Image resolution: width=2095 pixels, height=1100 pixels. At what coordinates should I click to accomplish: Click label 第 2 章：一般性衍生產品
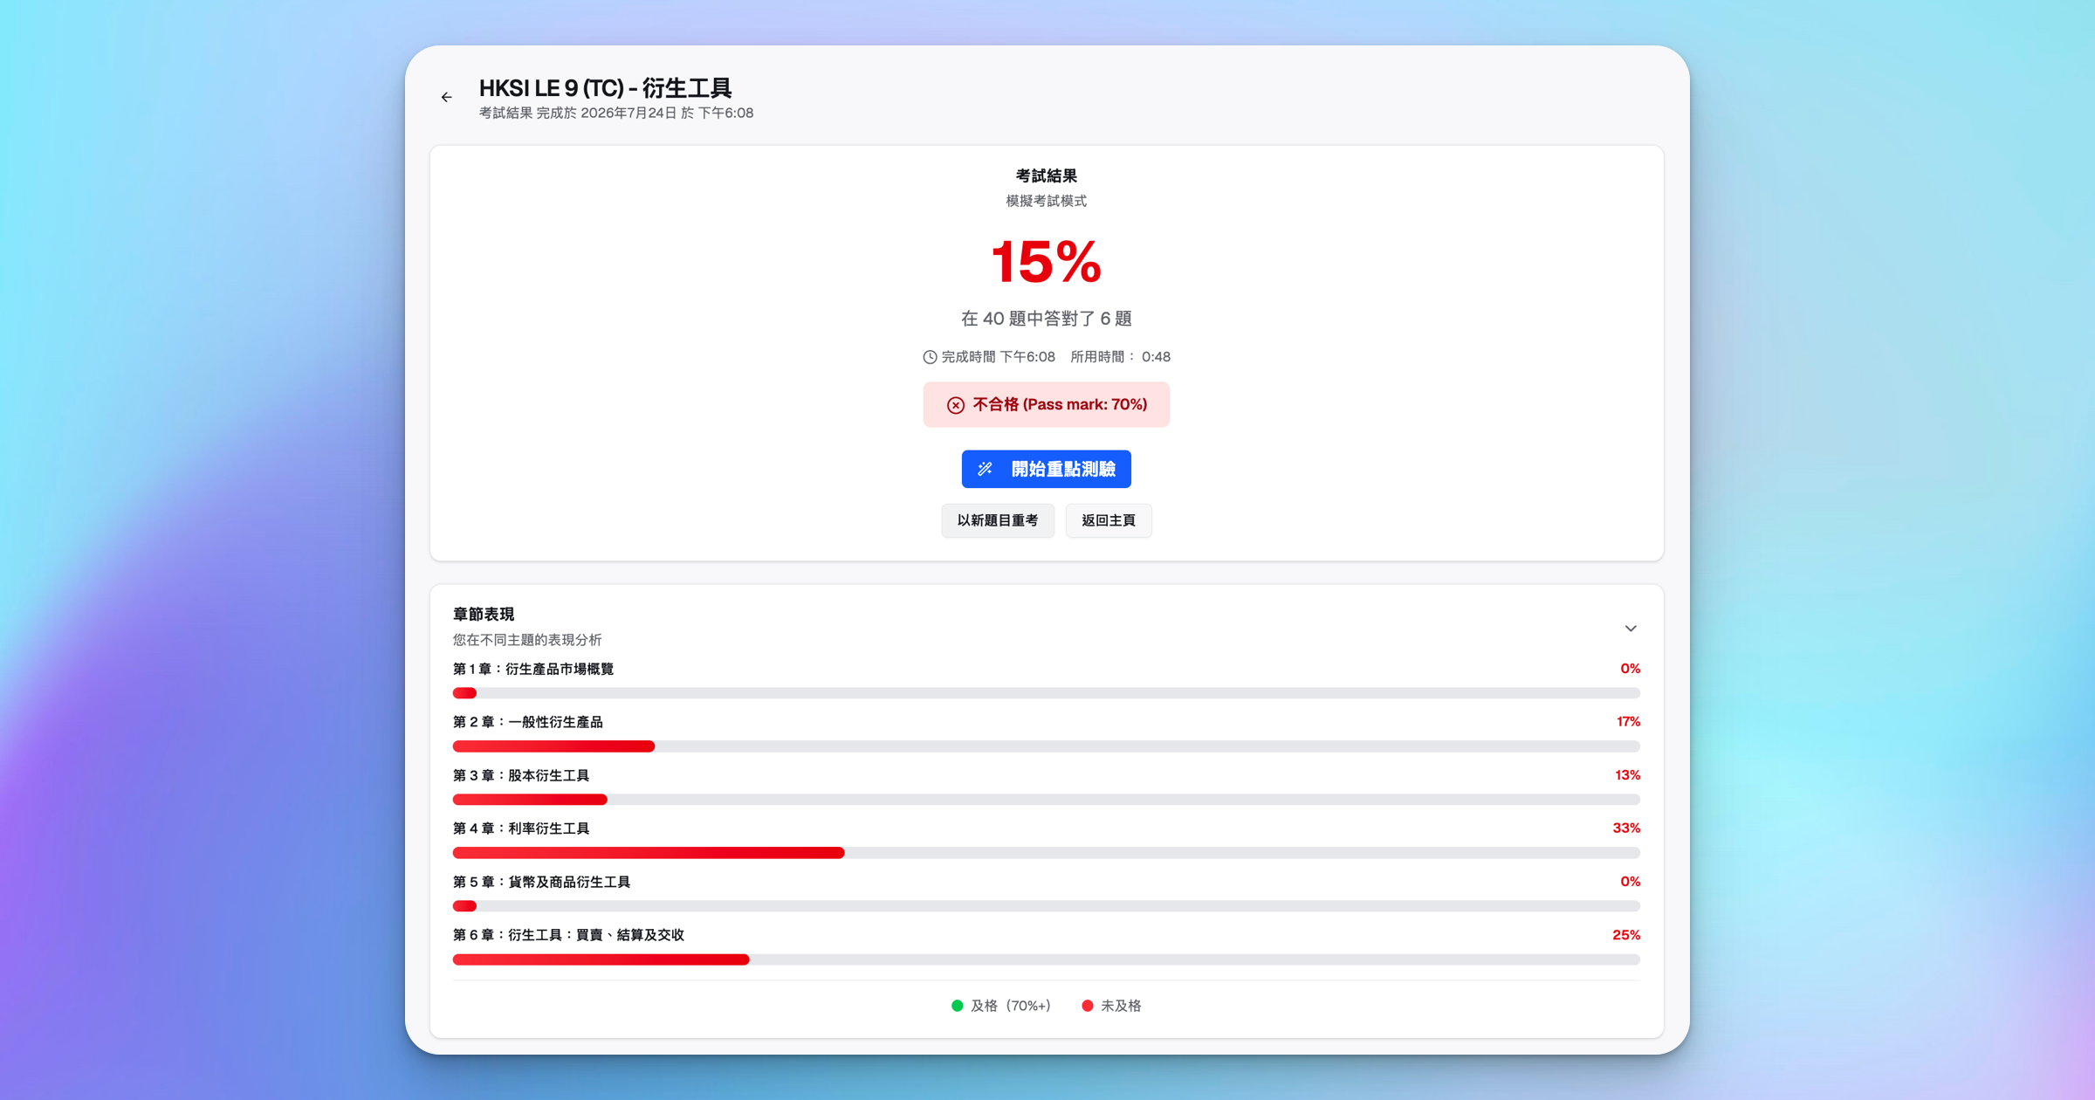(x=528, y=722)
